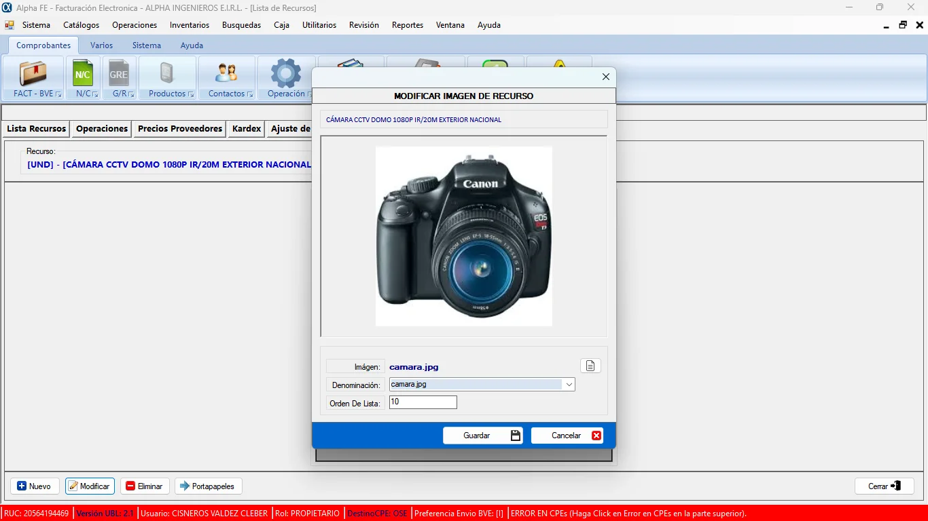The width and height of the screenshot is (928, 521).
Task: Click the G/R GRE guide icon
Action: (x=119, y=73)
